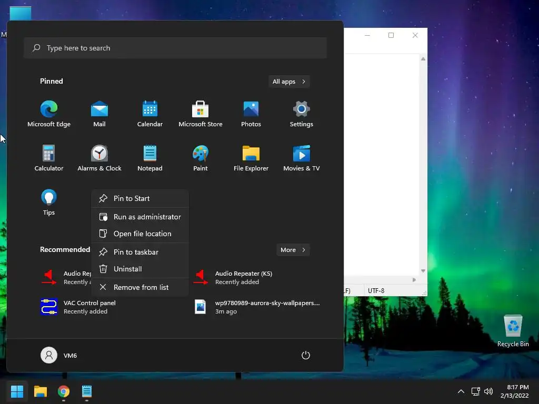Screen dimensions: 539x404
Task: Click the Start menu search box
Action: click(x=175, y=48)
